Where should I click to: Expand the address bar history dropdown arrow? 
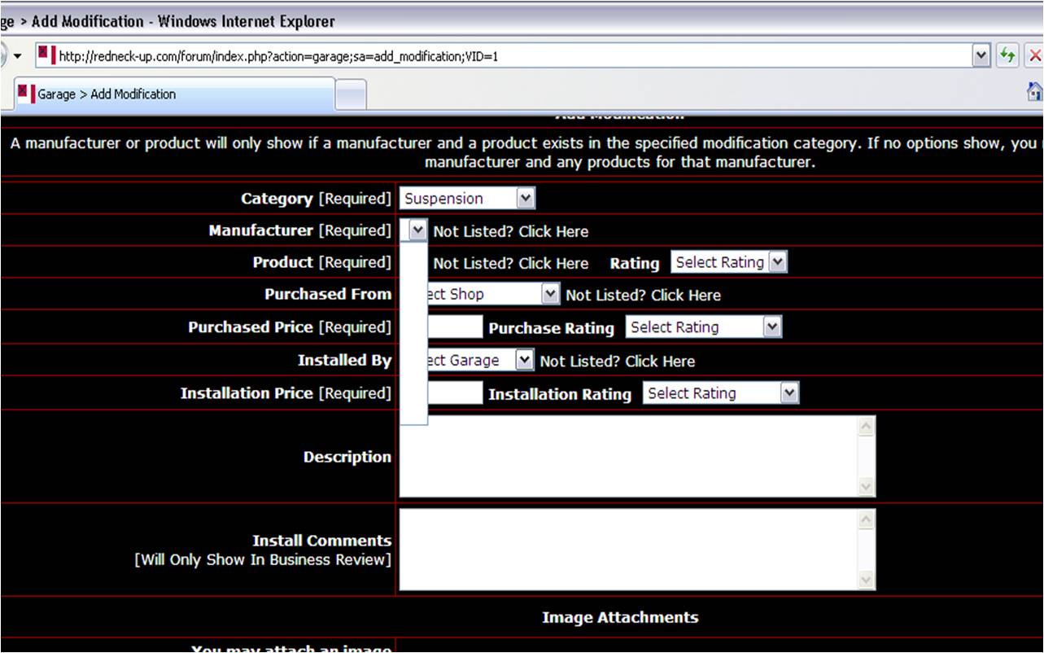[x=982, y=55]
